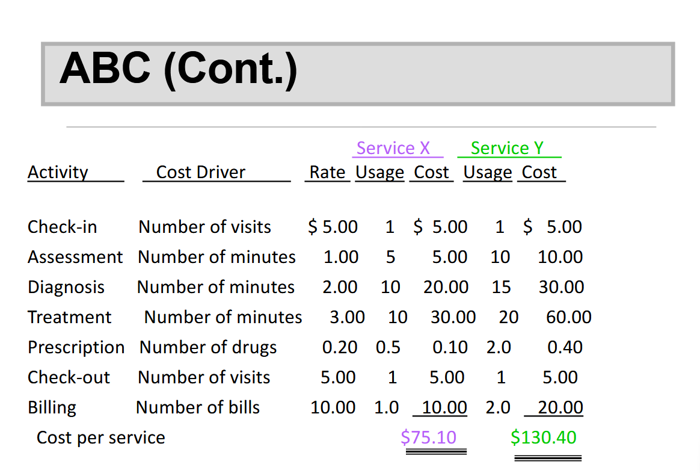Image resolution: width=700 pixels, height=473 pixels.
Task: Click the 'Activity' column header
Action: pyautogui.click(x=58, y=173)
